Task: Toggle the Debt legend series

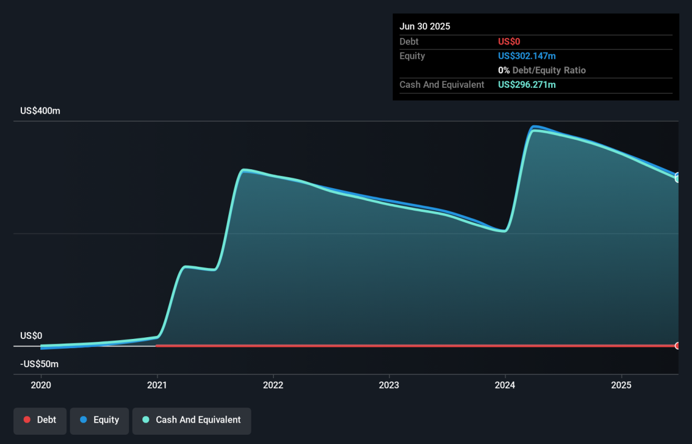Action: tap(40, 421)
